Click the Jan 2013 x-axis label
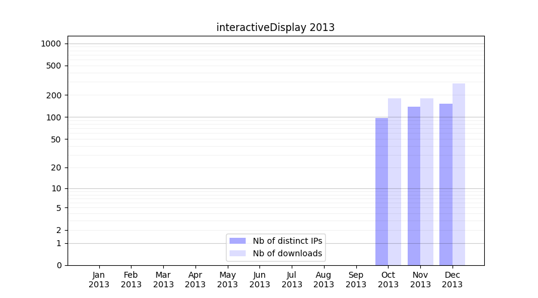Screen dimensions: 538x298 pyautogui.click(x=99, y=280)
